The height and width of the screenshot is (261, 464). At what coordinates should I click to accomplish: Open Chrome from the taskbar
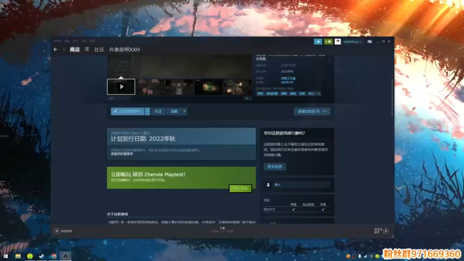tap(53, 256)
